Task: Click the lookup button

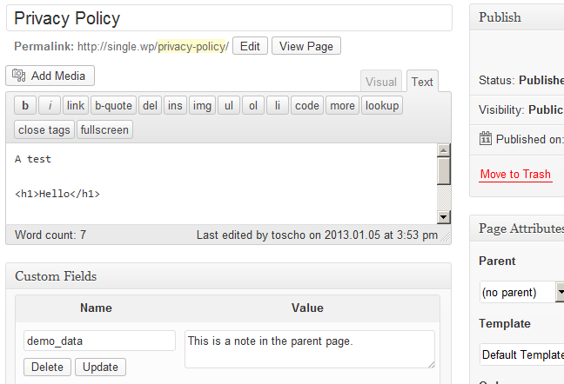Action: click(382, 105)
